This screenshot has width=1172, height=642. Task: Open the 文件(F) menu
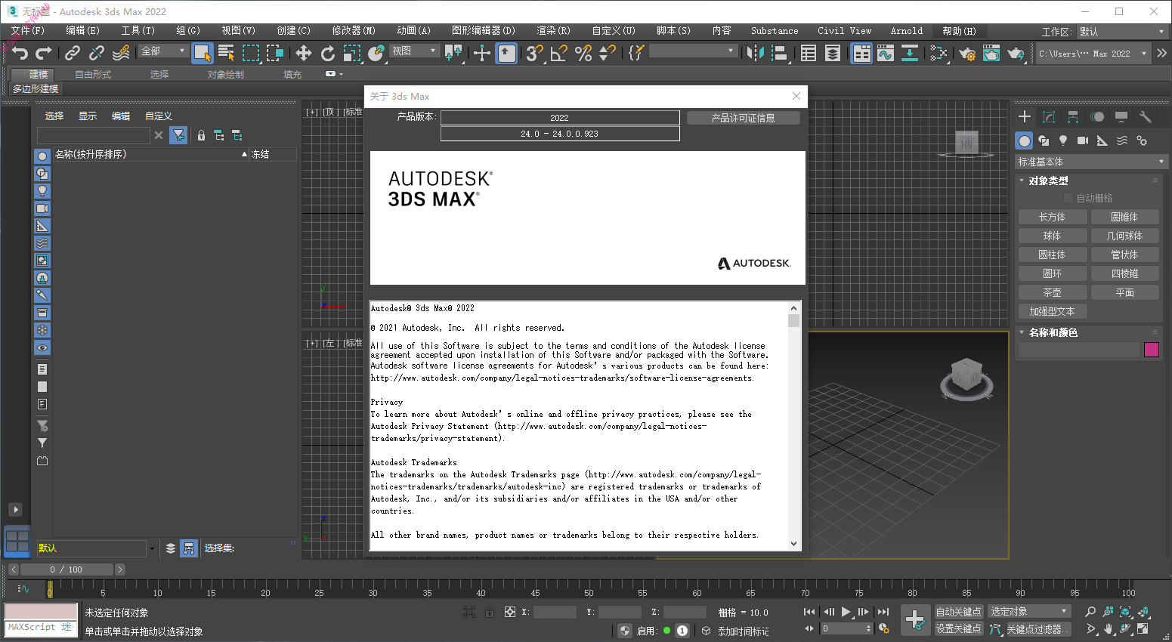(x=28, y=31)
